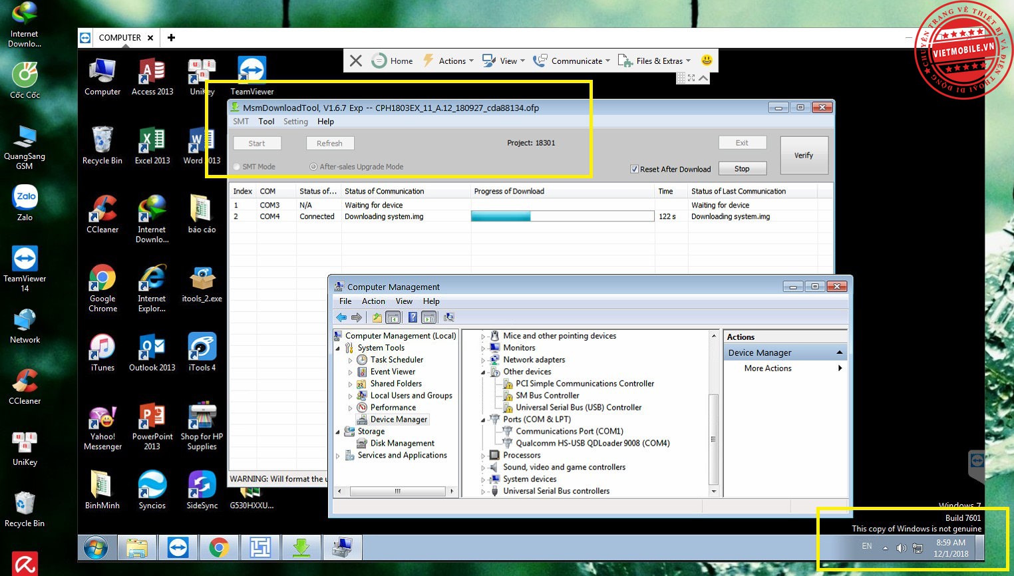Open Yahoo! Messenger desktop icon
This screenshot has width=1014, height=576.
[102, 427]
